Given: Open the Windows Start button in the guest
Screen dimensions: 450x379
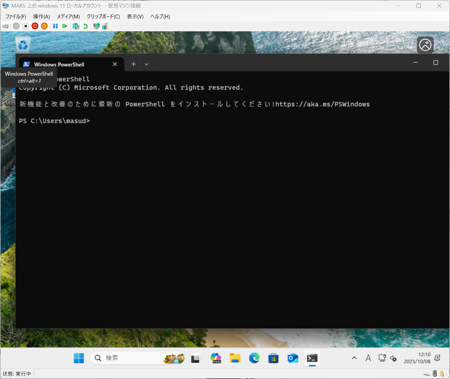Looking at the screenshot, I should [x=79, y=358].
